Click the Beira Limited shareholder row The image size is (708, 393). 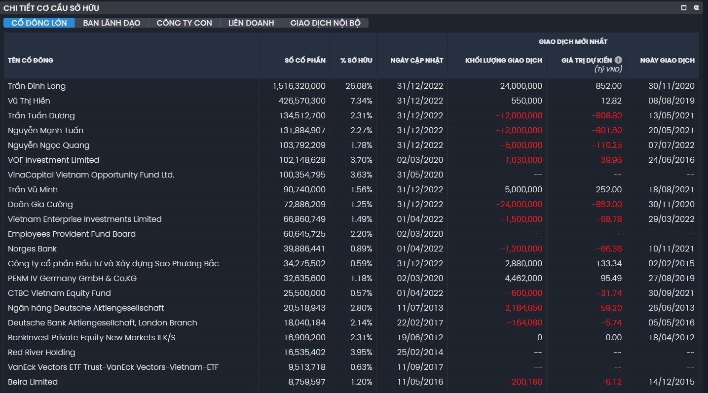point(33,382)
